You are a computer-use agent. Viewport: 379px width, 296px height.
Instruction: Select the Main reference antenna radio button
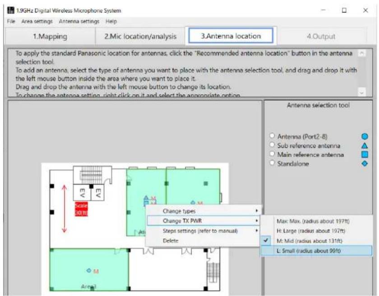click(x=272, y=154)
